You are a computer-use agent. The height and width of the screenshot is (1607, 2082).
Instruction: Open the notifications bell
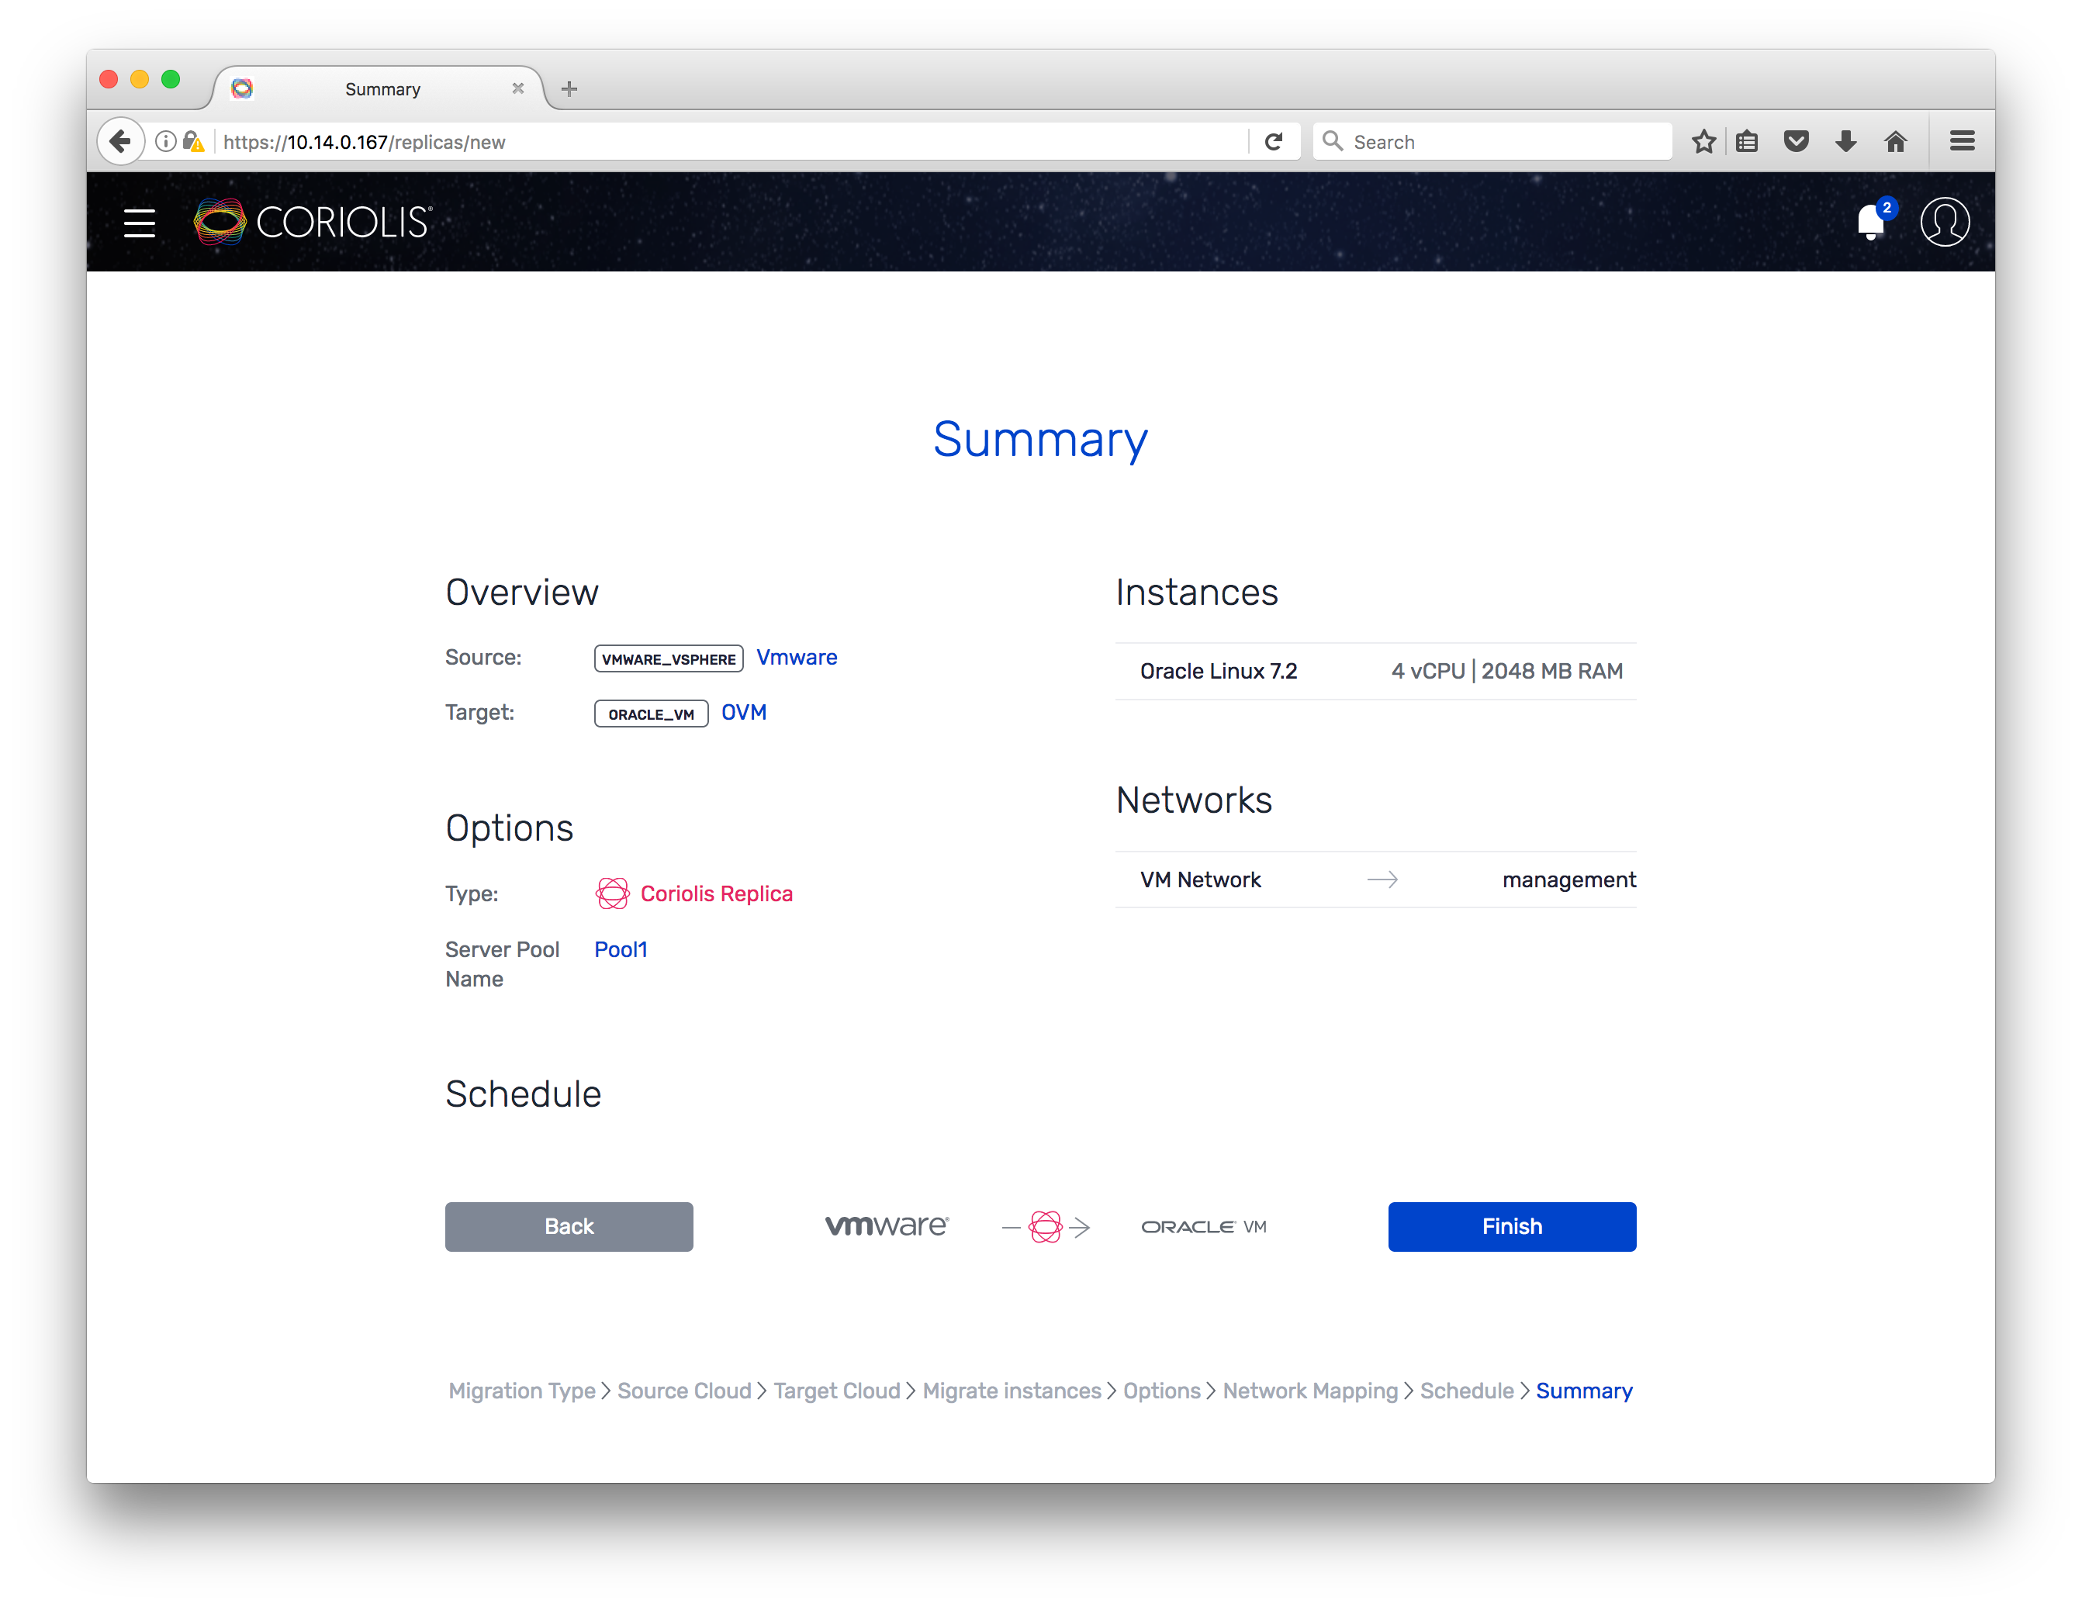[x=1870, y=223]
